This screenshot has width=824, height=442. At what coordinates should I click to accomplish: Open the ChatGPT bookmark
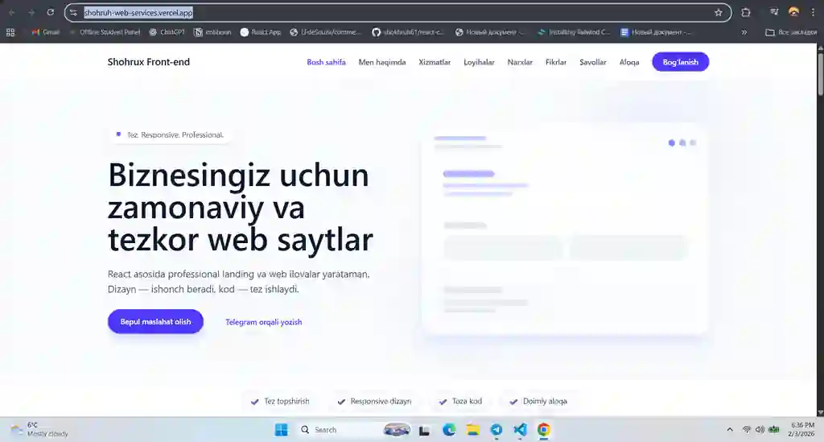tap(167, 32)
